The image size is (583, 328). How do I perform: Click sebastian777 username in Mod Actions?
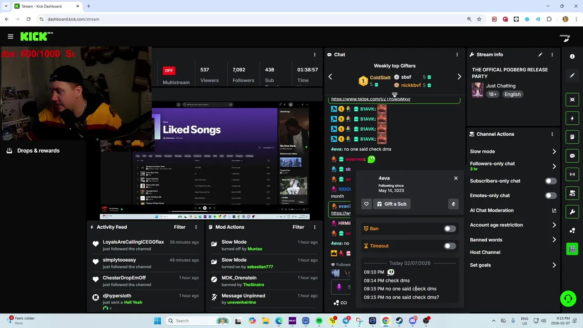(260, 266)
